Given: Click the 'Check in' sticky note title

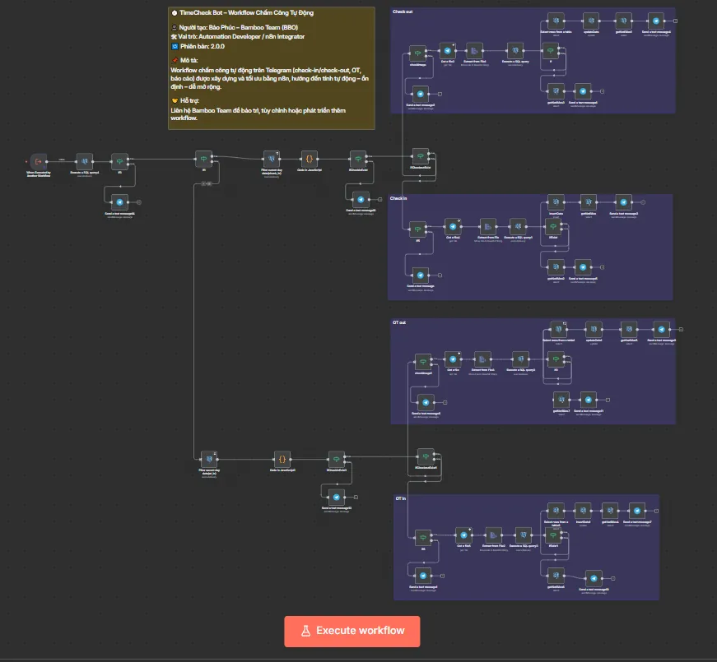Looking at the screenshot, I should tap(399, 199).
